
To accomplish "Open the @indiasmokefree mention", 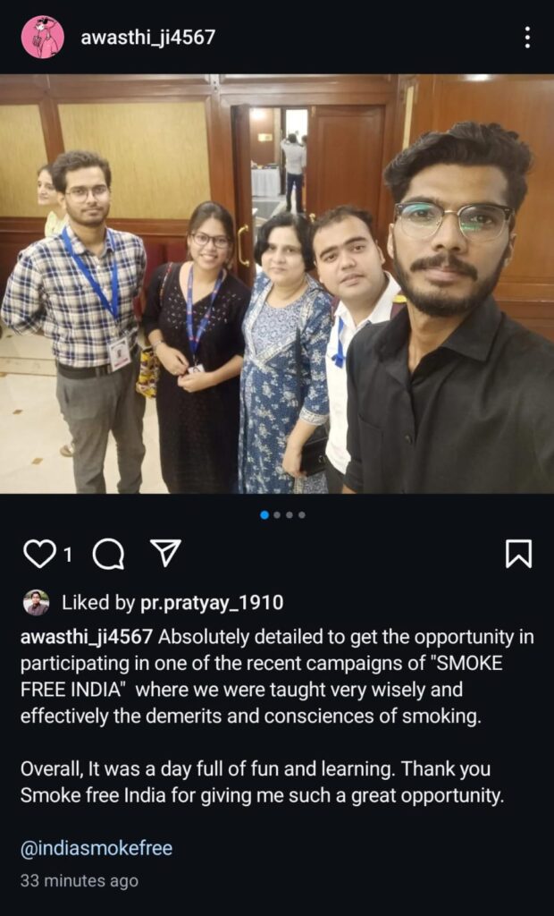I will click(97, 848).
